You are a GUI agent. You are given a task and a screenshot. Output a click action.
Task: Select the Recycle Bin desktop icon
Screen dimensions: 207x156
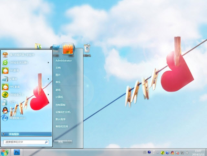coord(87,50)
